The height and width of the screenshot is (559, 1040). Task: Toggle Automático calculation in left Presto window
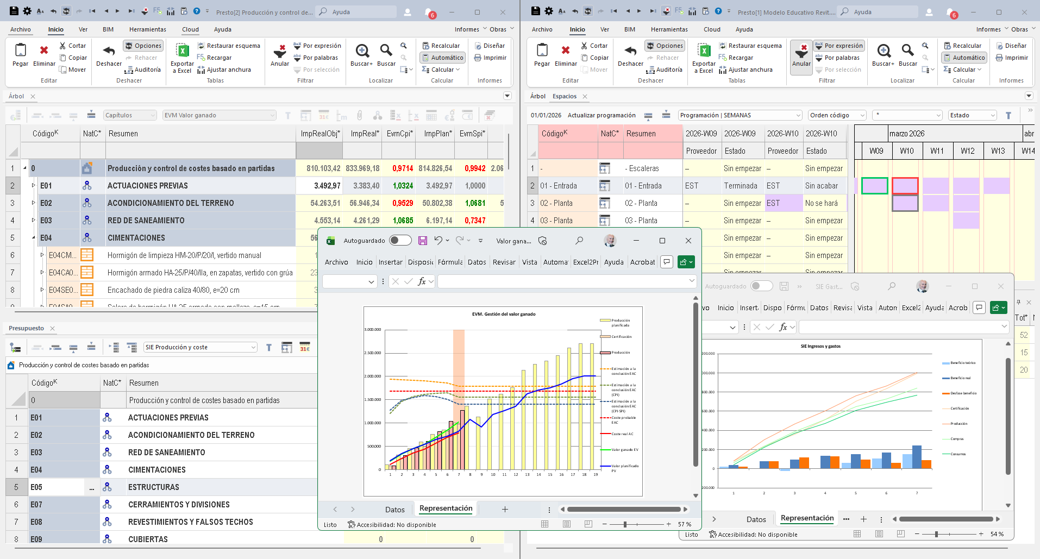coord(443,58)
